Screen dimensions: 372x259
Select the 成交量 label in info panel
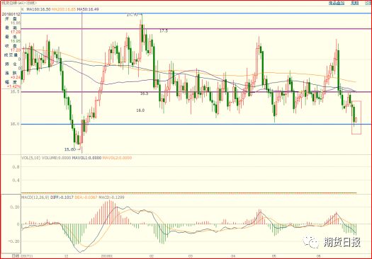[x=11, y=55]
